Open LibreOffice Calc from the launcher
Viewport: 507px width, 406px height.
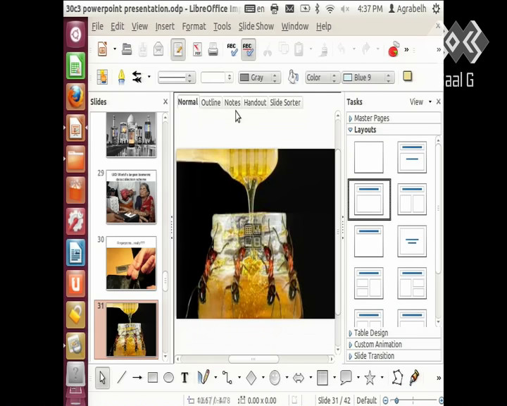(x=75, y=66)
